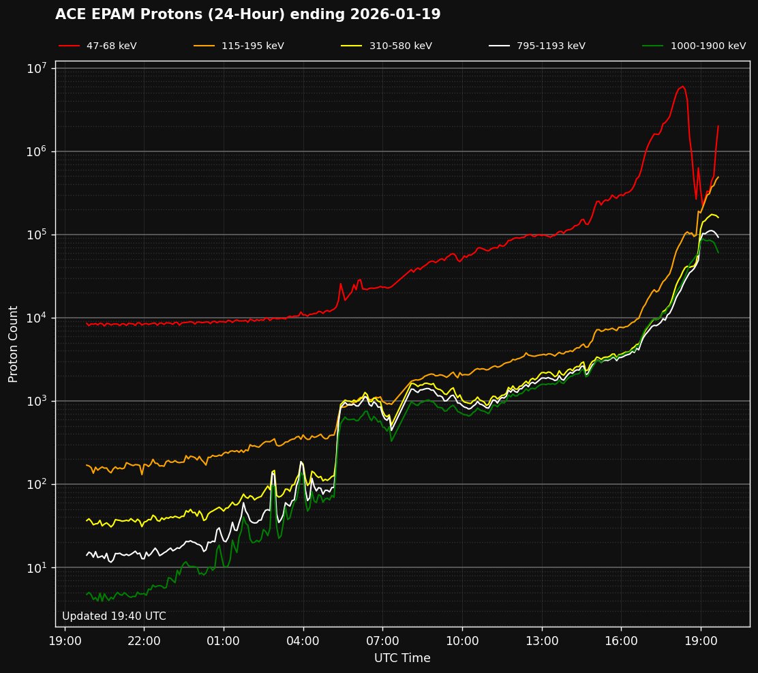This screenshot has width=758, height=673.
Task: Click the 07:00 x-axis tick label
Action: (382, 641)
